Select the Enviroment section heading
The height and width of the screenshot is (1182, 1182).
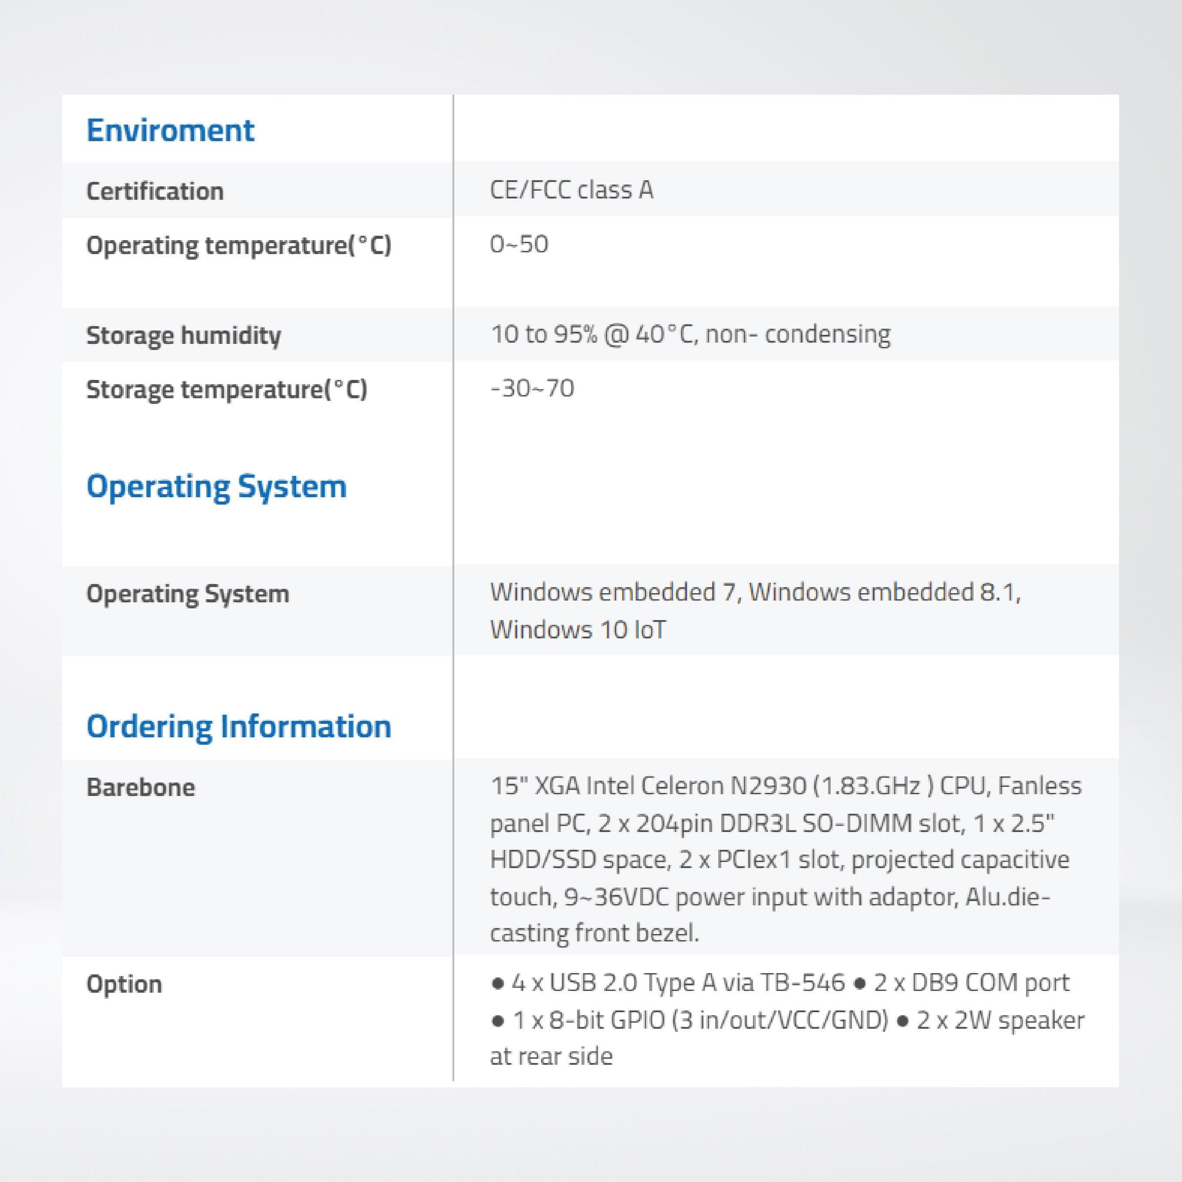[170, 130]
